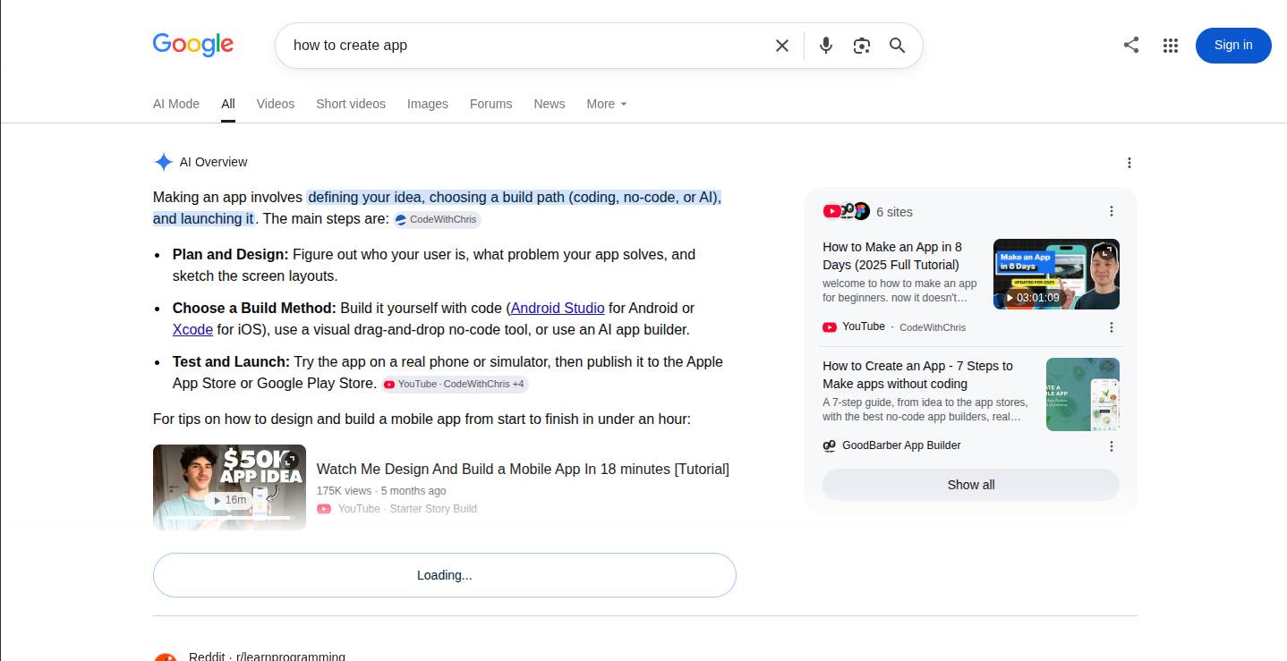Open 'How to Make an App in 8 Days' title

(x=892, y=256)
